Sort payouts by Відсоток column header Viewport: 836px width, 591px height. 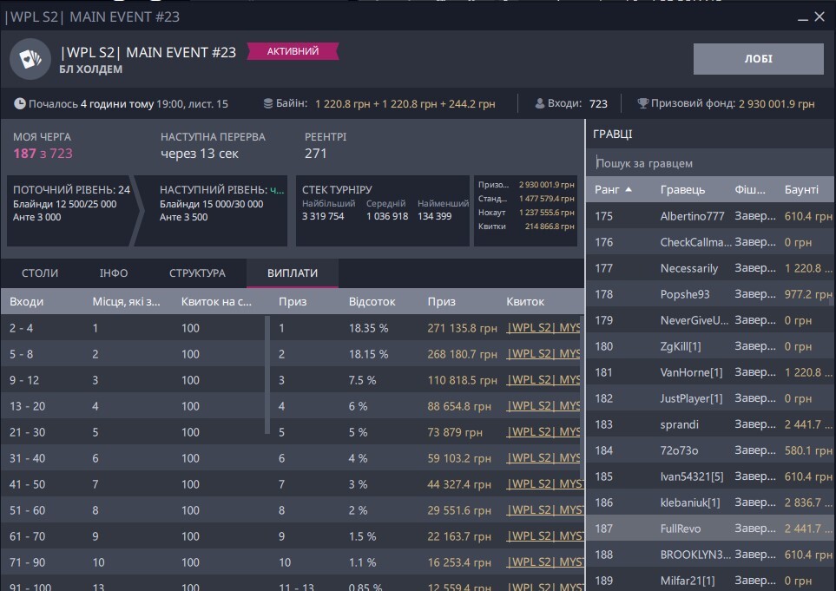click(x=372, y=301)
